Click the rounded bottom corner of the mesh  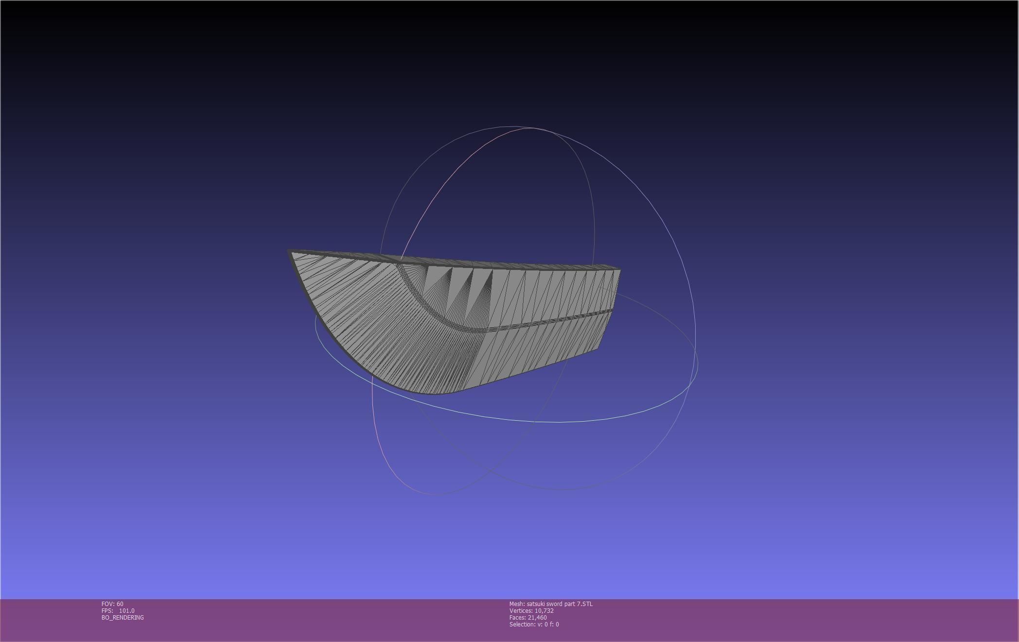[x=433, y=392]
